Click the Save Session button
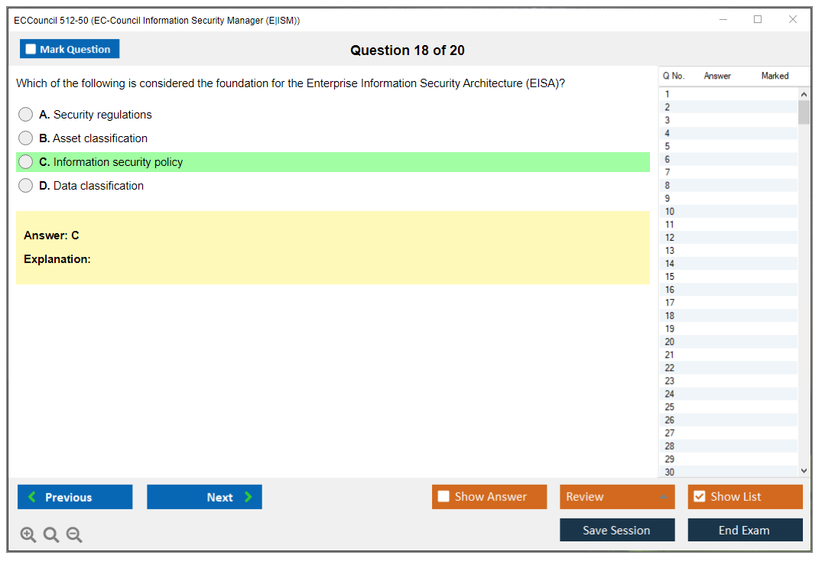Screen dimensions: 822x562 click(616, 530)
